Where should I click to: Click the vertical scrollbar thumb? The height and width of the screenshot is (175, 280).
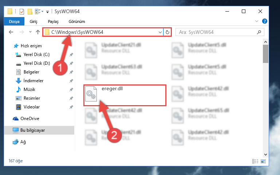point(265,54)
